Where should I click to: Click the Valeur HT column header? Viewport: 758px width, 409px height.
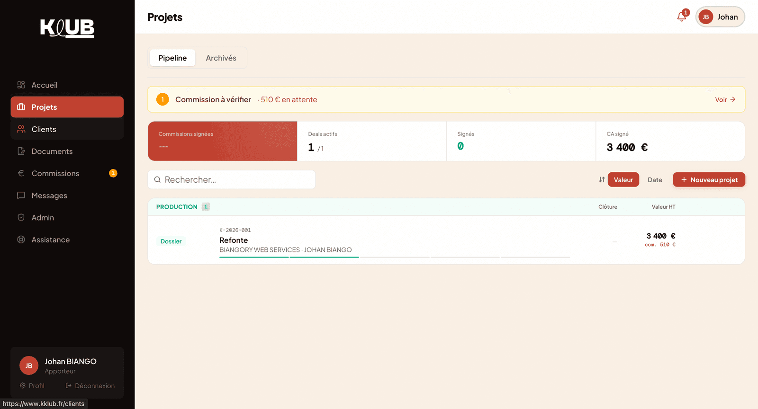click(x=663, y=207)
